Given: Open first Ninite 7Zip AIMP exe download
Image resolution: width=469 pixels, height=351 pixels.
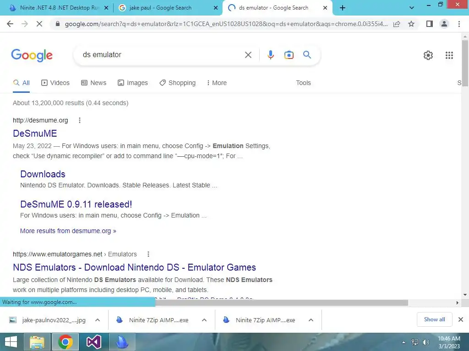Looking at the screenshot, I should pyautogui.click(x=153, y=320).
